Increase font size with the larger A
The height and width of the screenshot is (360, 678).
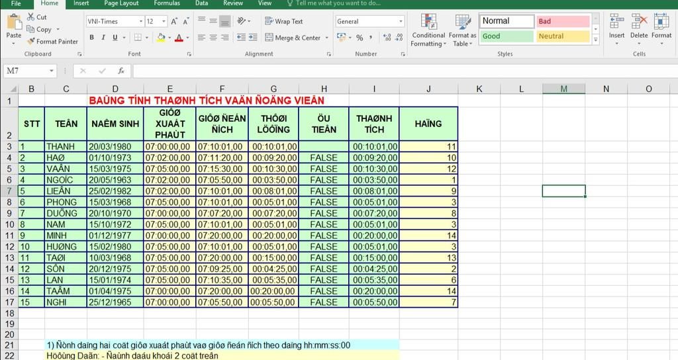coord(174,22)
